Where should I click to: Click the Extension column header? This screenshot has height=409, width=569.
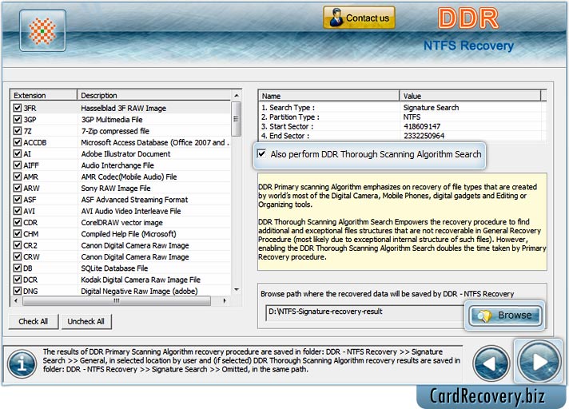tap(43, 95)
